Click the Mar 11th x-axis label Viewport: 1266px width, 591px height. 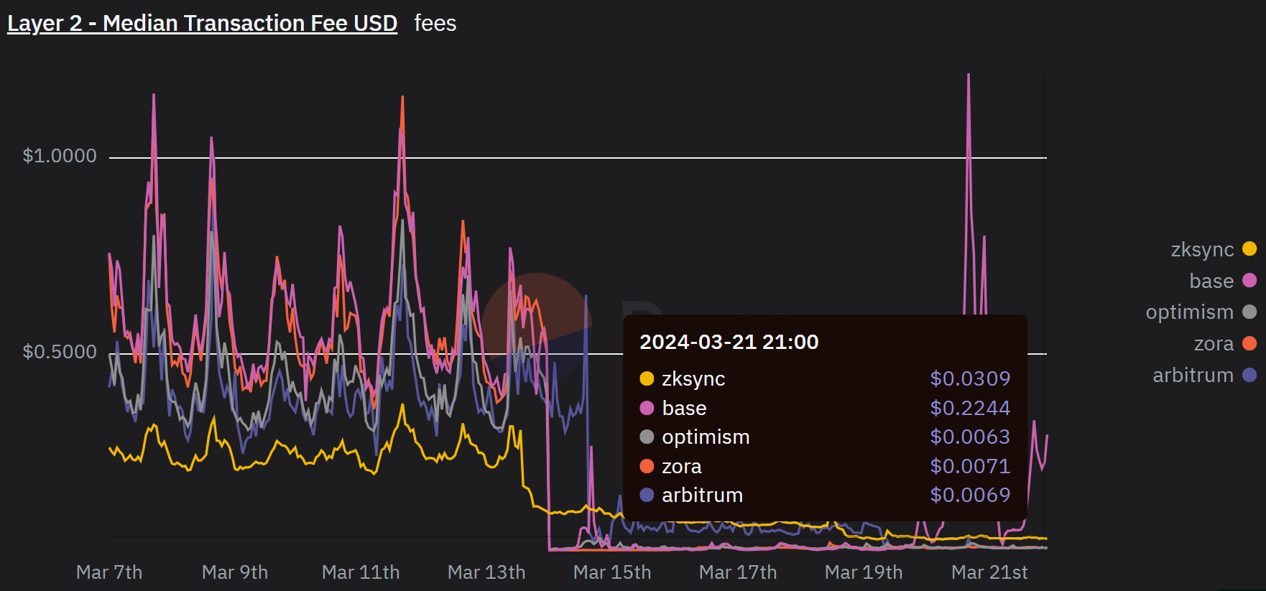point(361,572)
